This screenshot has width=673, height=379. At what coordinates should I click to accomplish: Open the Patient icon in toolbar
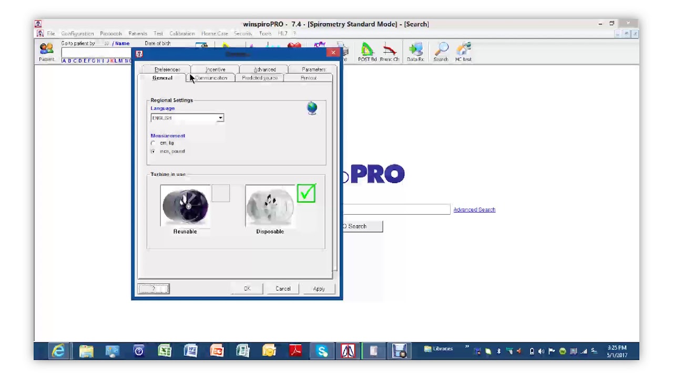[x=46, y=52]
